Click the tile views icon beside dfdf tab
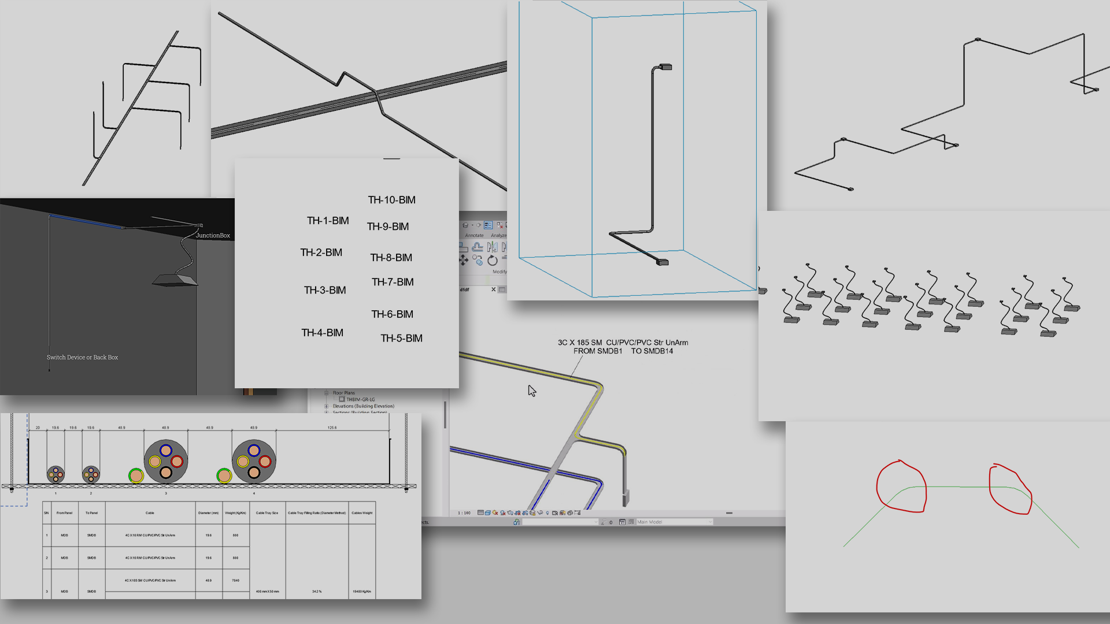 tap(502, 289)
